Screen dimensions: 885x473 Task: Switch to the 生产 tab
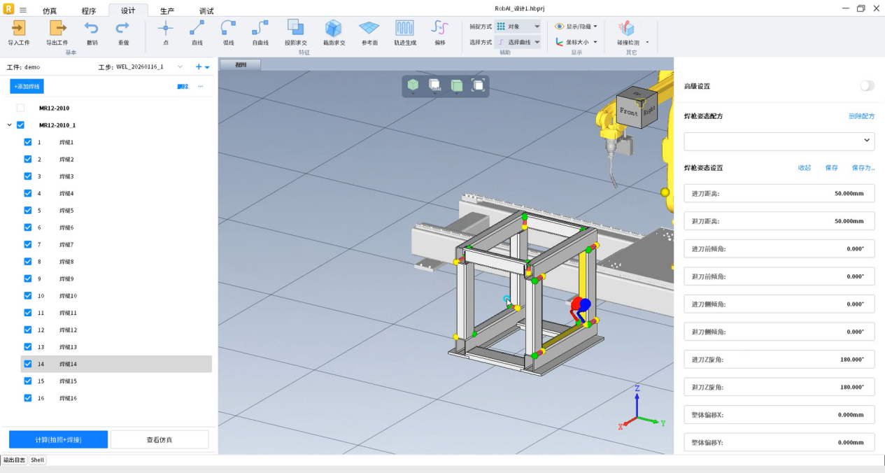click(167, 11)
